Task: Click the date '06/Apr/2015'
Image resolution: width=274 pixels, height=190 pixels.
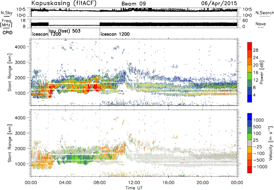Action: point(219,3)
